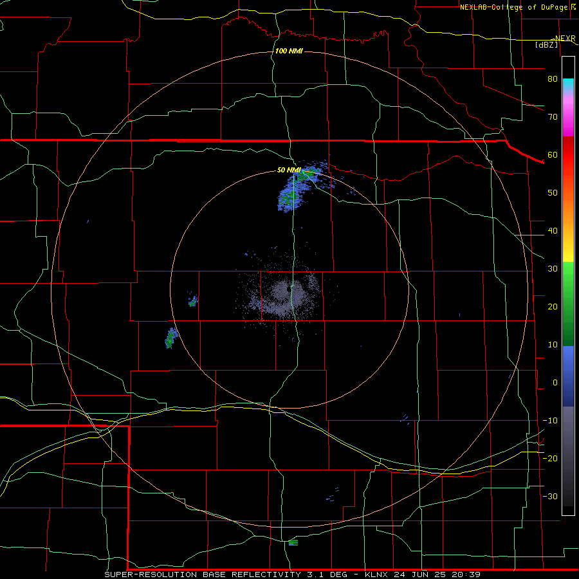Image resolution: width=579 pixels, height=579 pixels.
Task: Select the -10 dBZ scale tick label
Action: click(x=550, y=421)
